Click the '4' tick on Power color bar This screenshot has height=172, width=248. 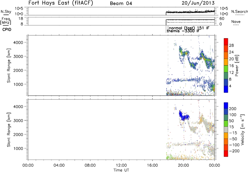coord(230,86)
